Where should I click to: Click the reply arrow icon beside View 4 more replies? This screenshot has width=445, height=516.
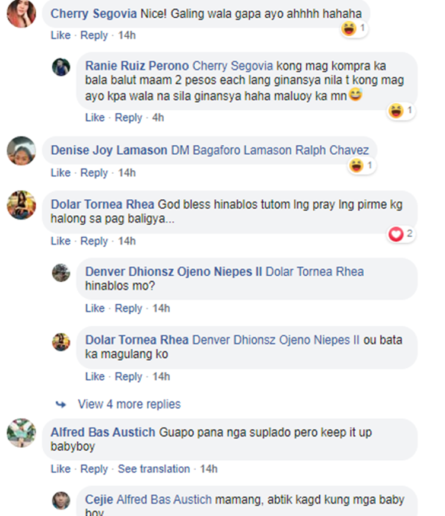(x=61, y=404)
